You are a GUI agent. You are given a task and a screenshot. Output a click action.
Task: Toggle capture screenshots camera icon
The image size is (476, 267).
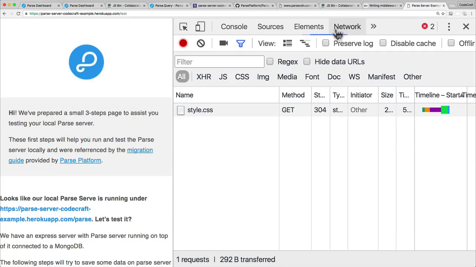(x=223, y=43)
